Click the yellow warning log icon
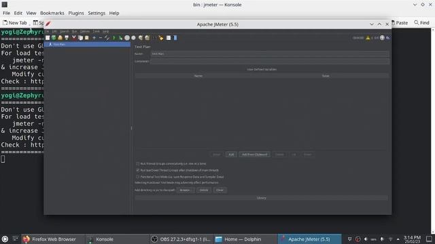 coord(368,38)
